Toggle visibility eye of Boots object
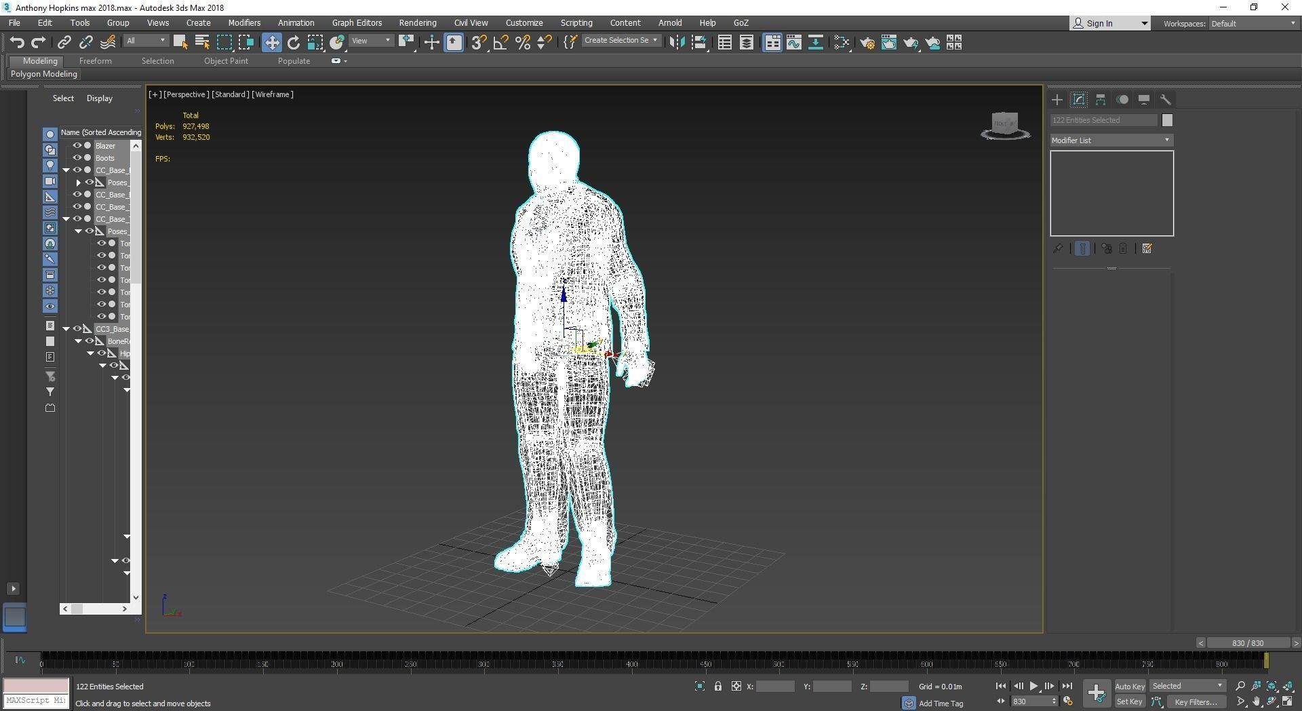 (77, 158)
